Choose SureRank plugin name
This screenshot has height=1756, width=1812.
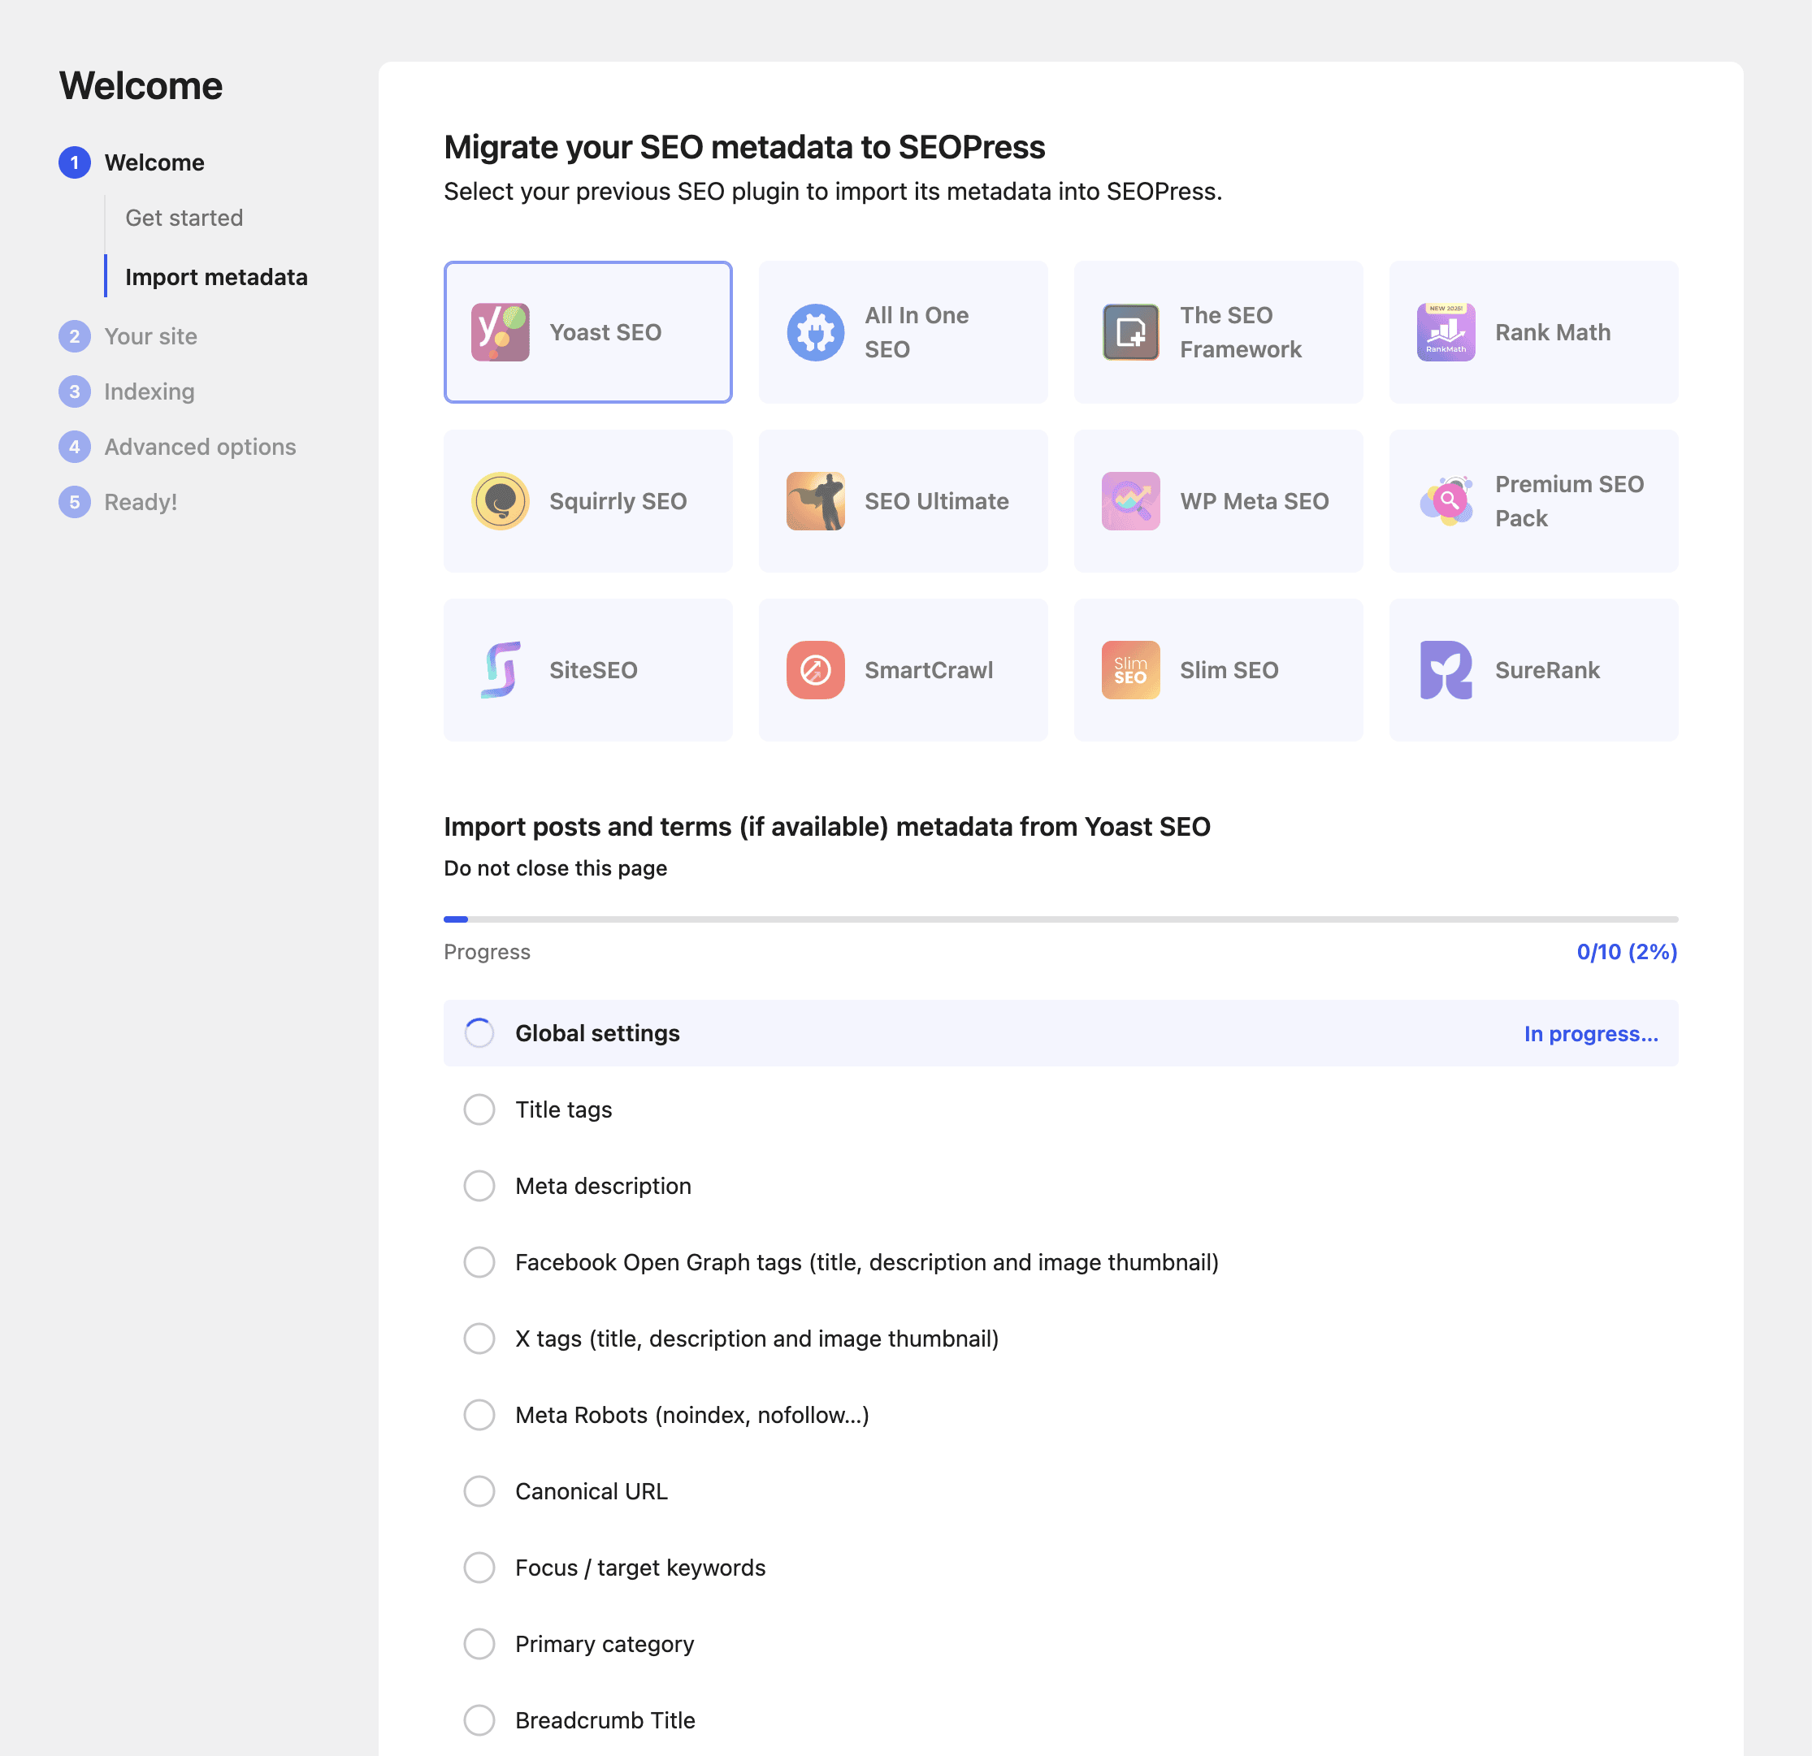[x=1548, y=671]
